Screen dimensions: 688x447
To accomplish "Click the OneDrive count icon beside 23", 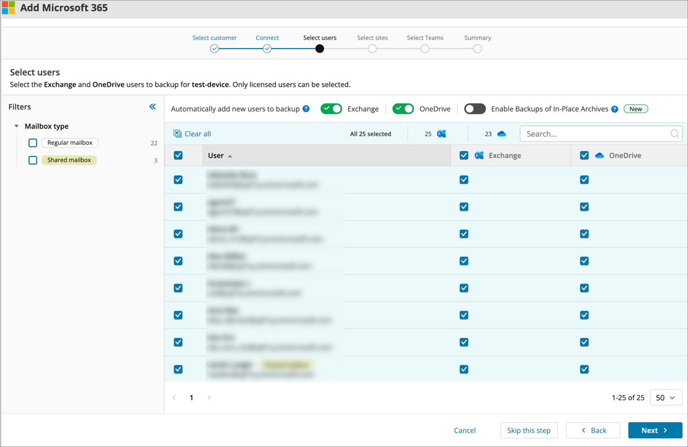I will click(502, 134).
